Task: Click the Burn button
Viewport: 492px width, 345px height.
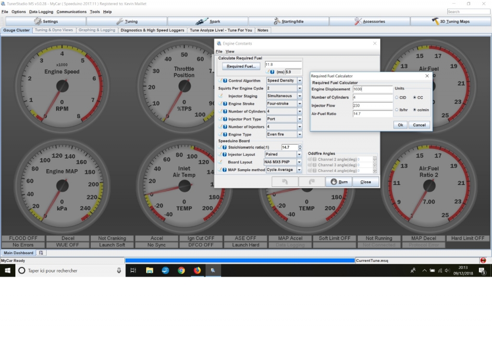Action: 339,182
